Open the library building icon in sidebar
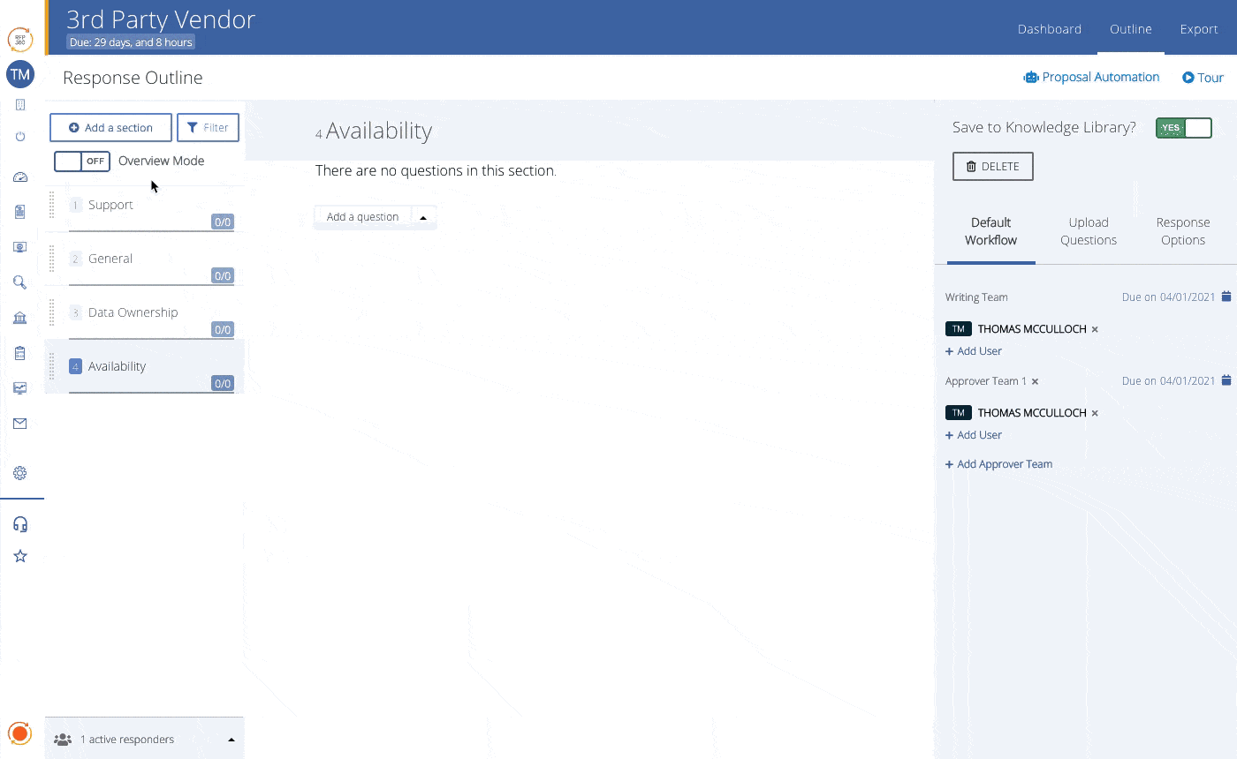 (20, 318)
